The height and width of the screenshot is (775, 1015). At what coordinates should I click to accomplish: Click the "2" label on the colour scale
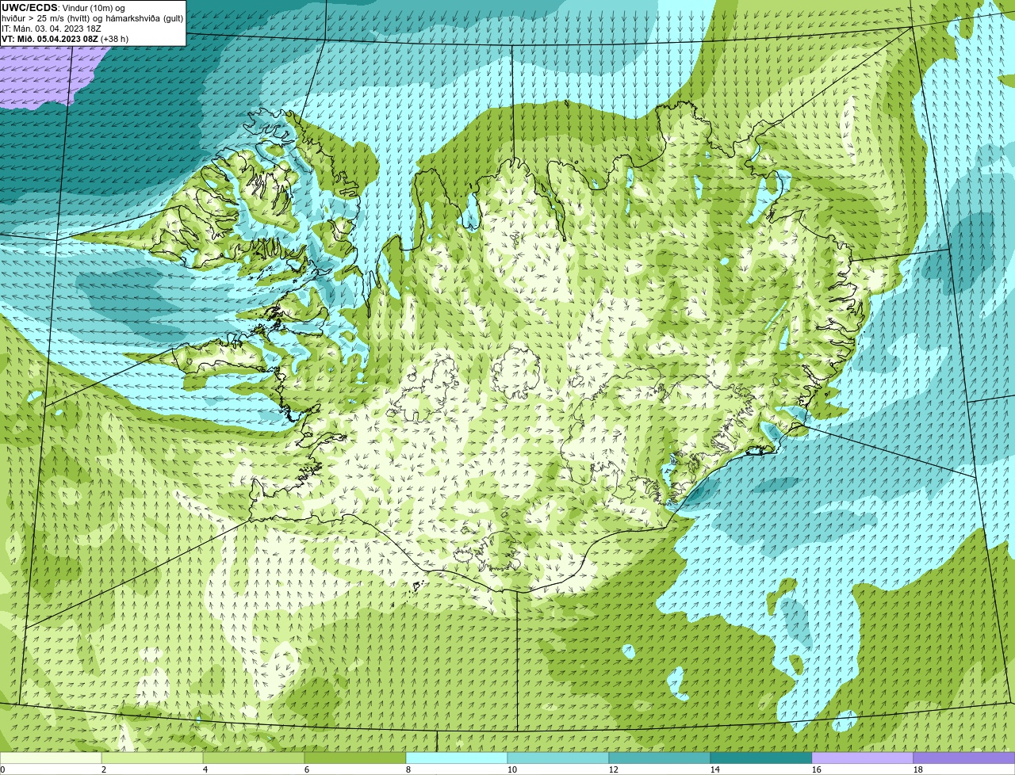coord(104,769)
